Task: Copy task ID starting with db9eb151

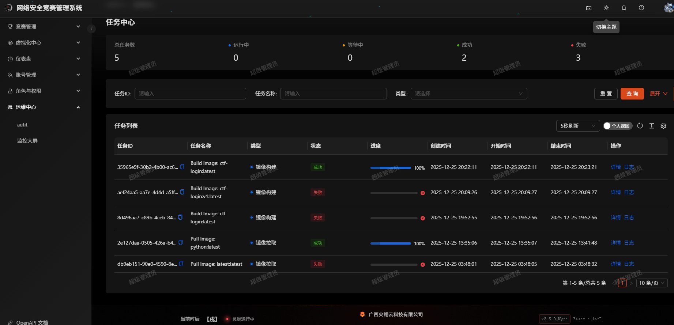Action: [181, 264]
